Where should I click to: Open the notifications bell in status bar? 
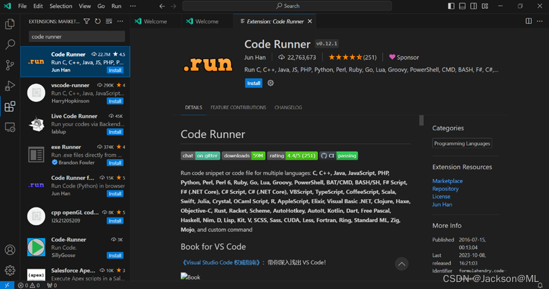(x=540, y=285)
